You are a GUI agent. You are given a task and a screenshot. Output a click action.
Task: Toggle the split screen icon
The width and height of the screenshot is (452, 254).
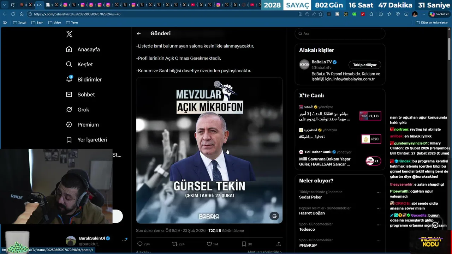[381, 14]
